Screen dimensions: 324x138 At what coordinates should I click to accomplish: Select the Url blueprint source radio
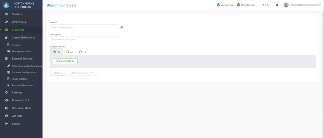coord(68,52)
